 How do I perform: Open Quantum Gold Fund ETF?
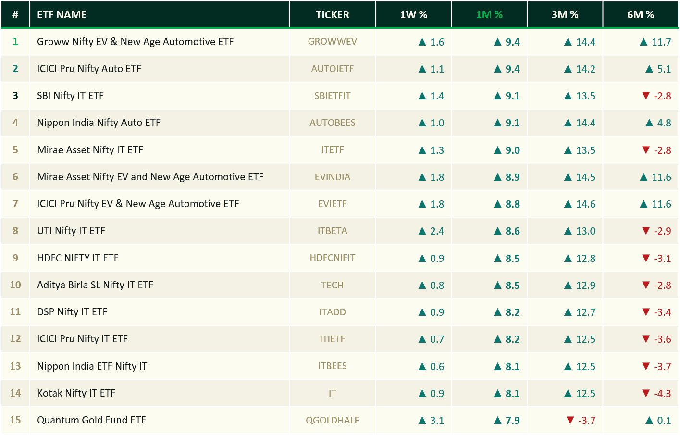91,420
